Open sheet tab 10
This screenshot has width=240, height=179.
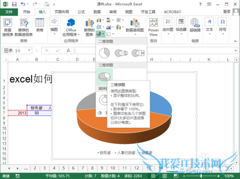pos(113,168)
